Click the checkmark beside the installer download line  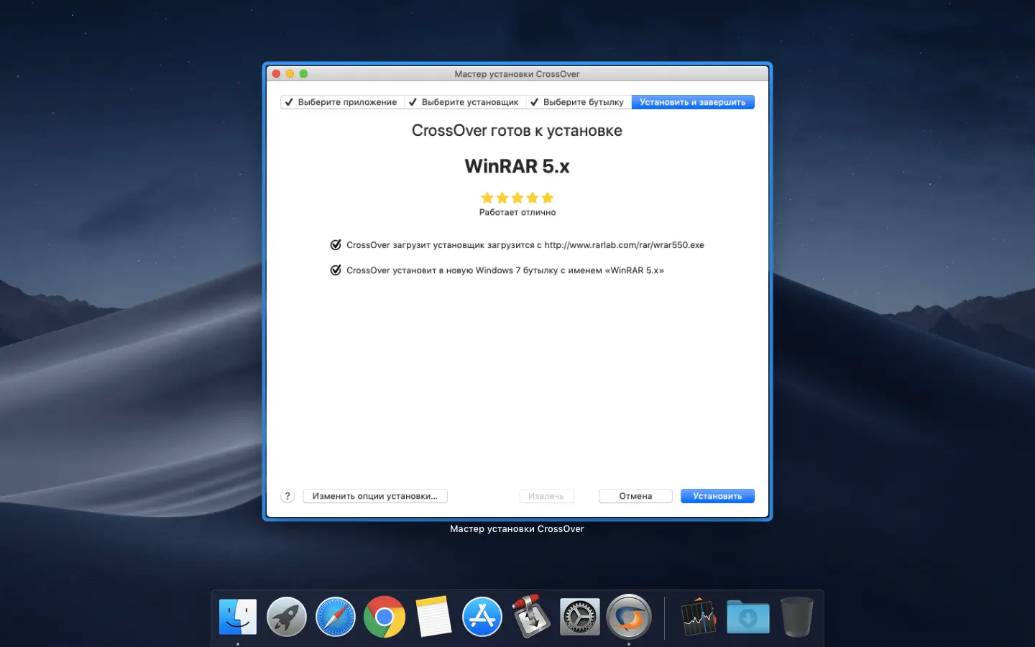336,244
